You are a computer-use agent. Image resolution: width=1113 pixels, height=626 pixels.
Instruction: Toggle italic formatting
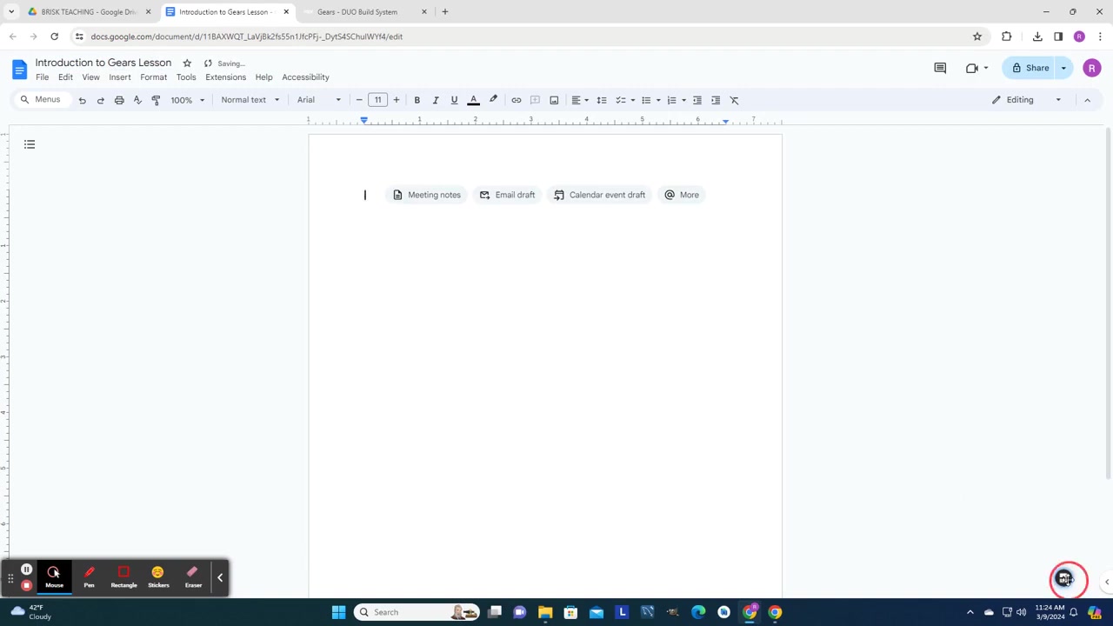click(436, 100)
